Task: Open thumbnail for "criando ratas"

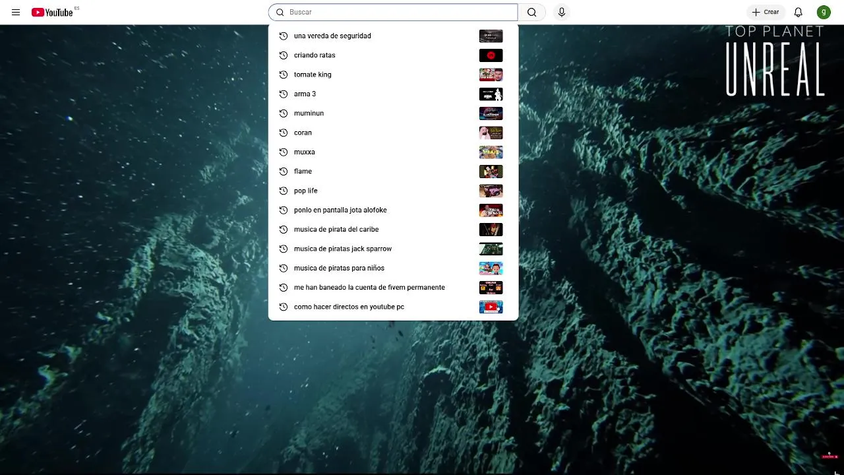Action: click(491, 55)
